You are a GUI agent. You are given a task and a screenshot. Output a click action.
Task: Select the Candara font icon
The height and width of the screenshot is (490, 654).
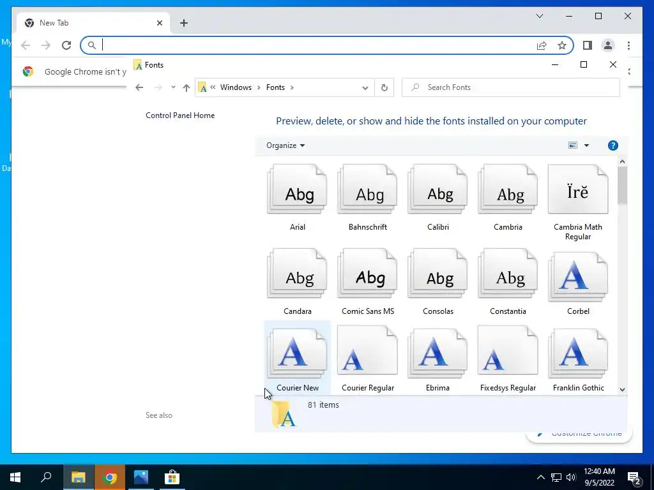tap(297, 274)
